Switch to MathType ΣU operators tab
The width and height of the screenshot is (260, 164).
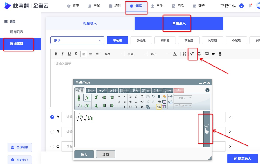(156, 91)
